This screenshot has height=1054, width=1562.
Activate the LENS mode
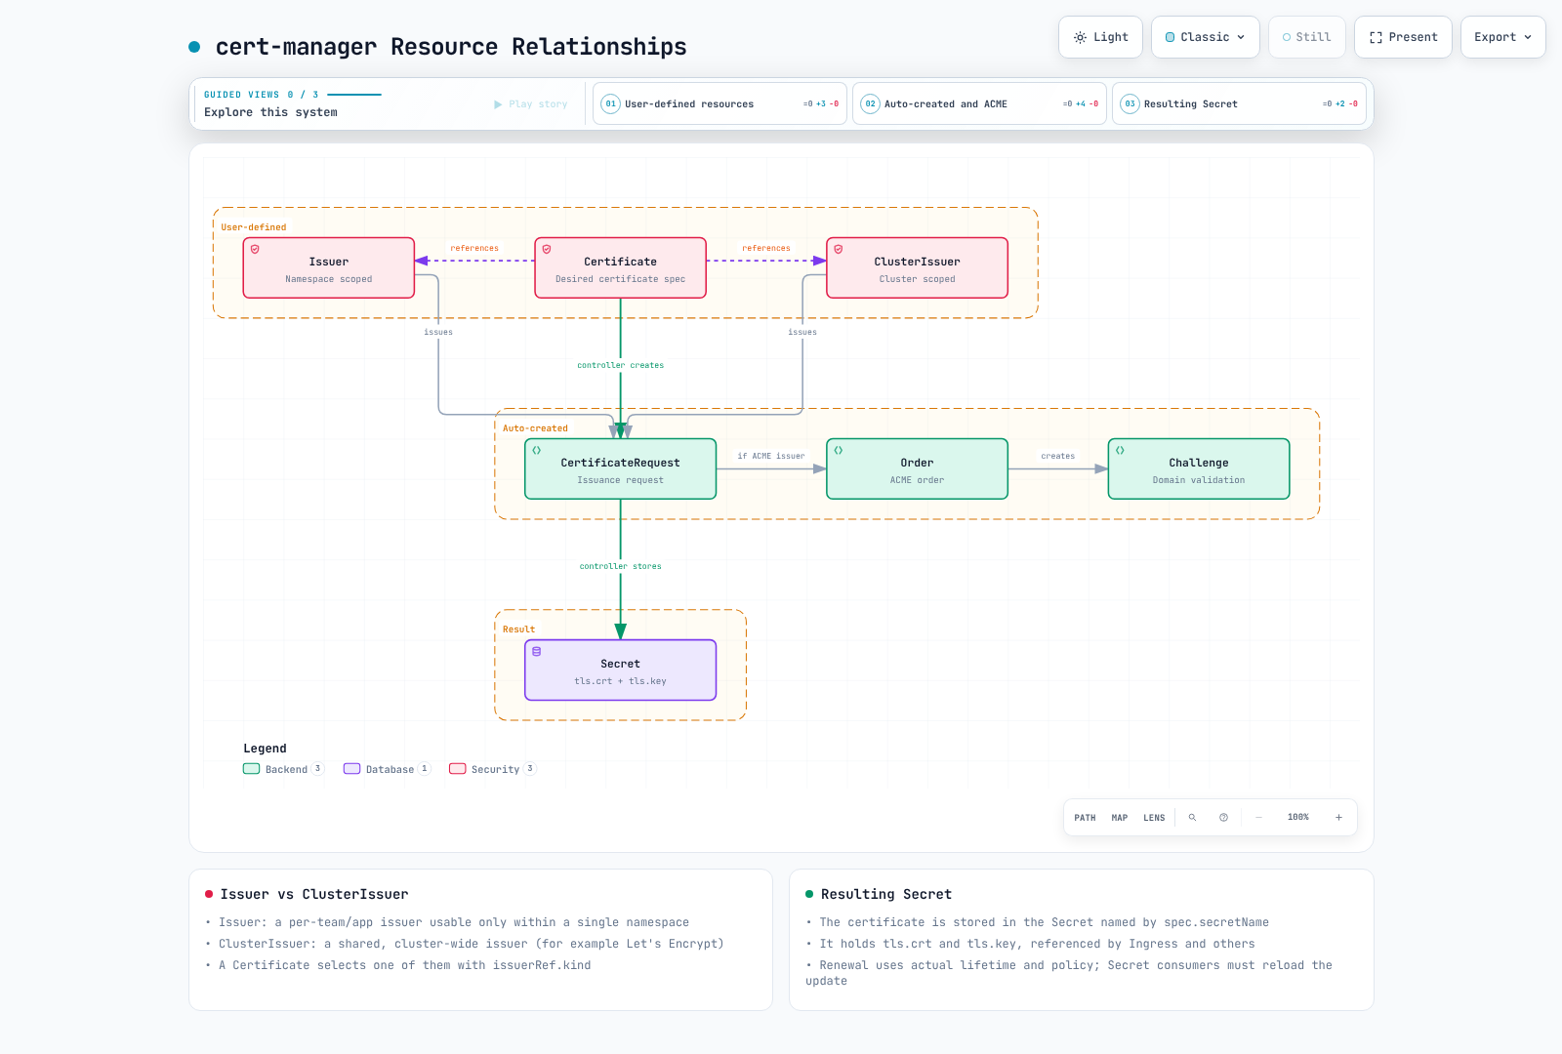(x=1154, y=818)
